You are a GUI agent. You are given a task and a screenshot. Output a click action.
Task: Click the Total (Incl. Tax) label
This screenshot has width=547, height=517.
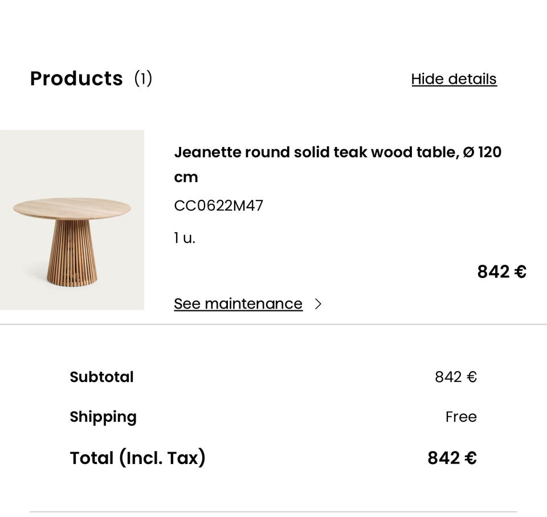137,458
